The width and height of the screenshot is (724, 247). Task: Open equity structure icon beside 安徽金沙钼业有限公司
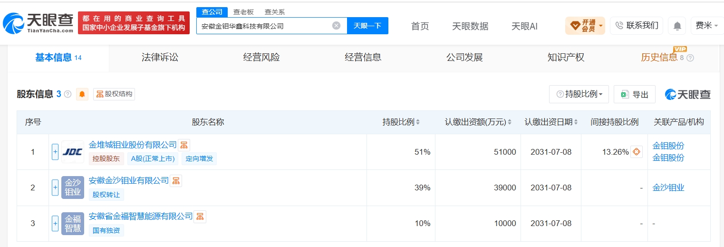click(x=176, y=181)
